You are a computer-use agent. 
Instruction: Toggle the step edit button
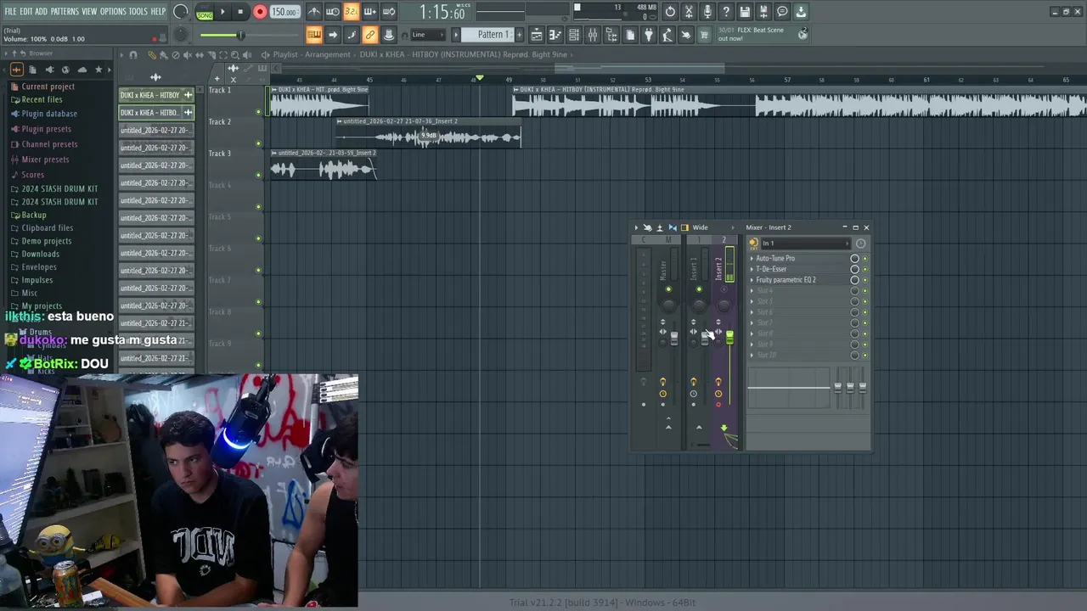coord(352,35)
